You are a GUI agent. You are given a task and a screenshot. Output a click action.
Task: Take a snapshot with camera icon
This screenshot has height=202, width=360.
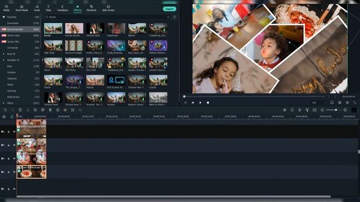pyautogui.click(x=340, y=103)
